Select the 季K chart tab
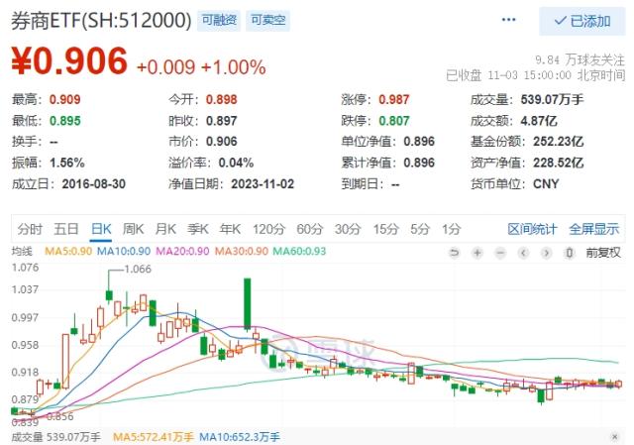The height and width of the screenshot is (445, 634). 198,229
